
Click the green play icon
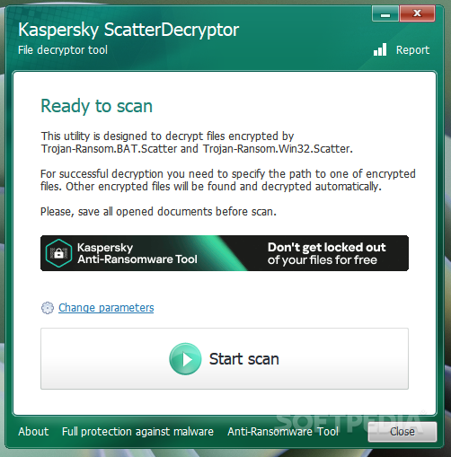pos(185,359)
